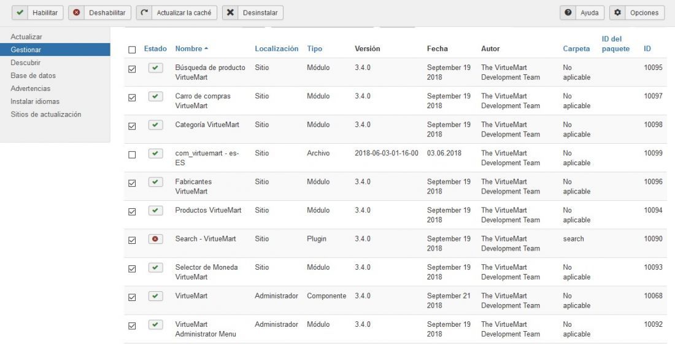Toggle status icon for com_virtuemart - es-ES
The width and height of the screenshot is (675, 344).
(x=155, y=153)
